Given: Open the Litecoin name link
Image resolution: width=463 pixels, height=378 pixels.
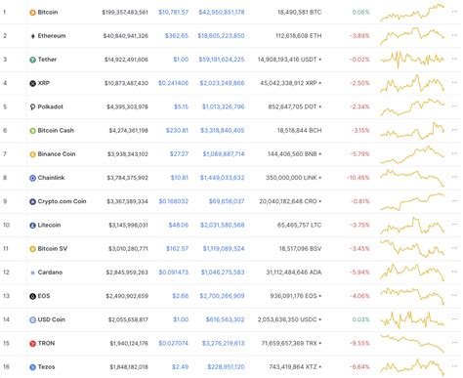Looking at the screenshot, I should point(49,225).
